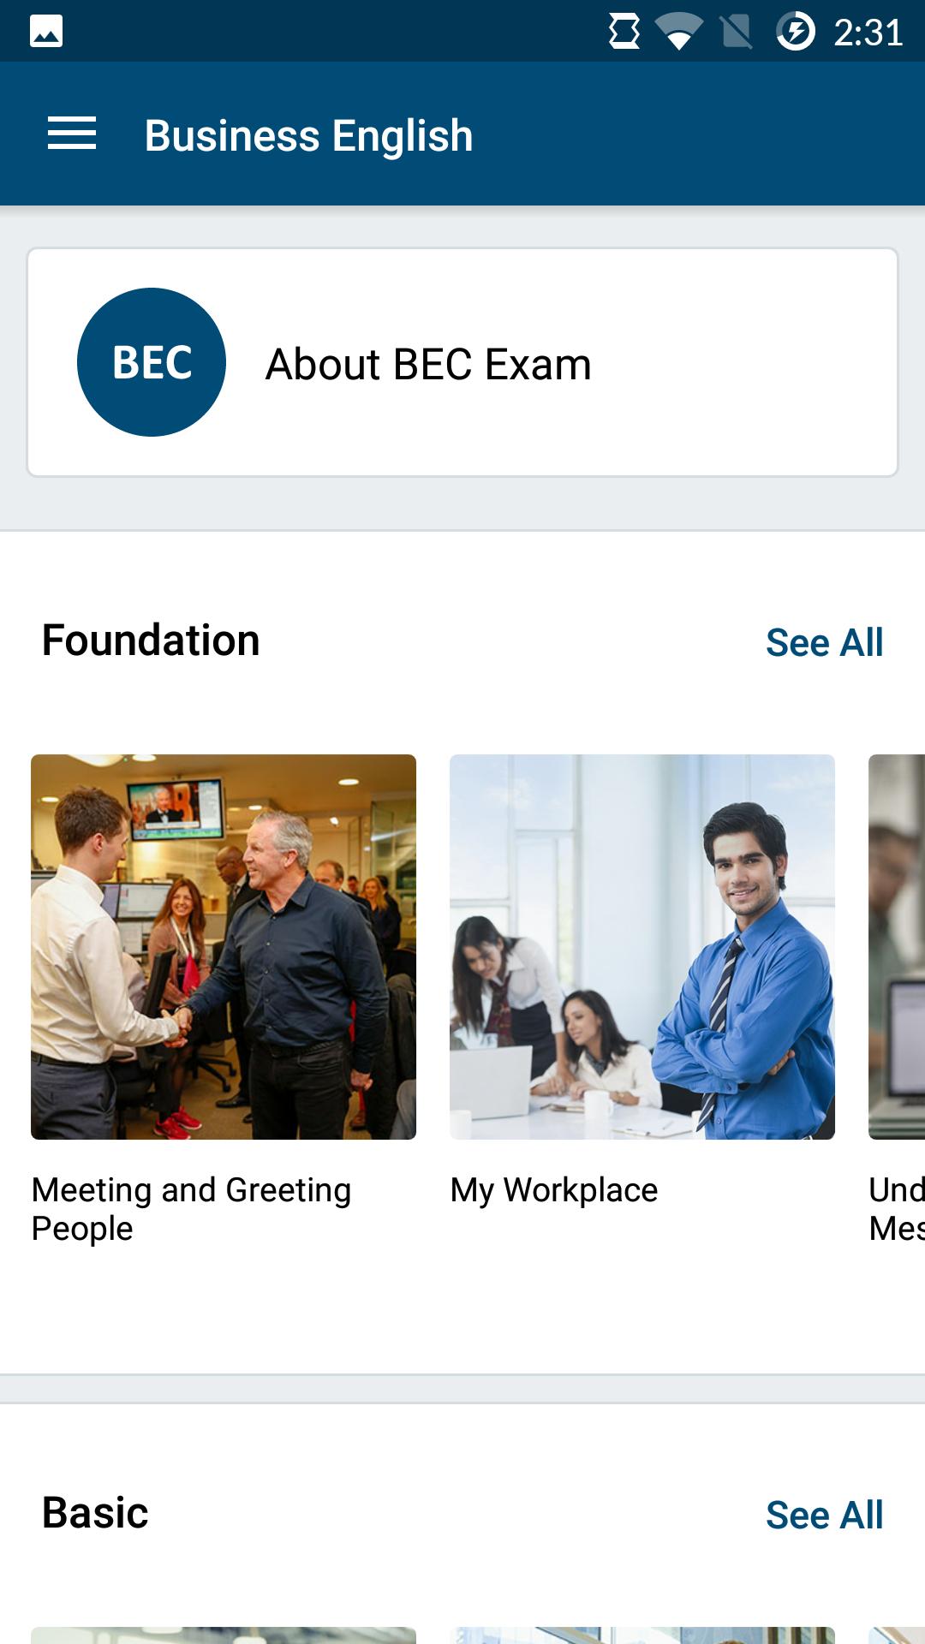See all Foundation lessons
Screen dimensions: 925x1644
pos(824,642)
